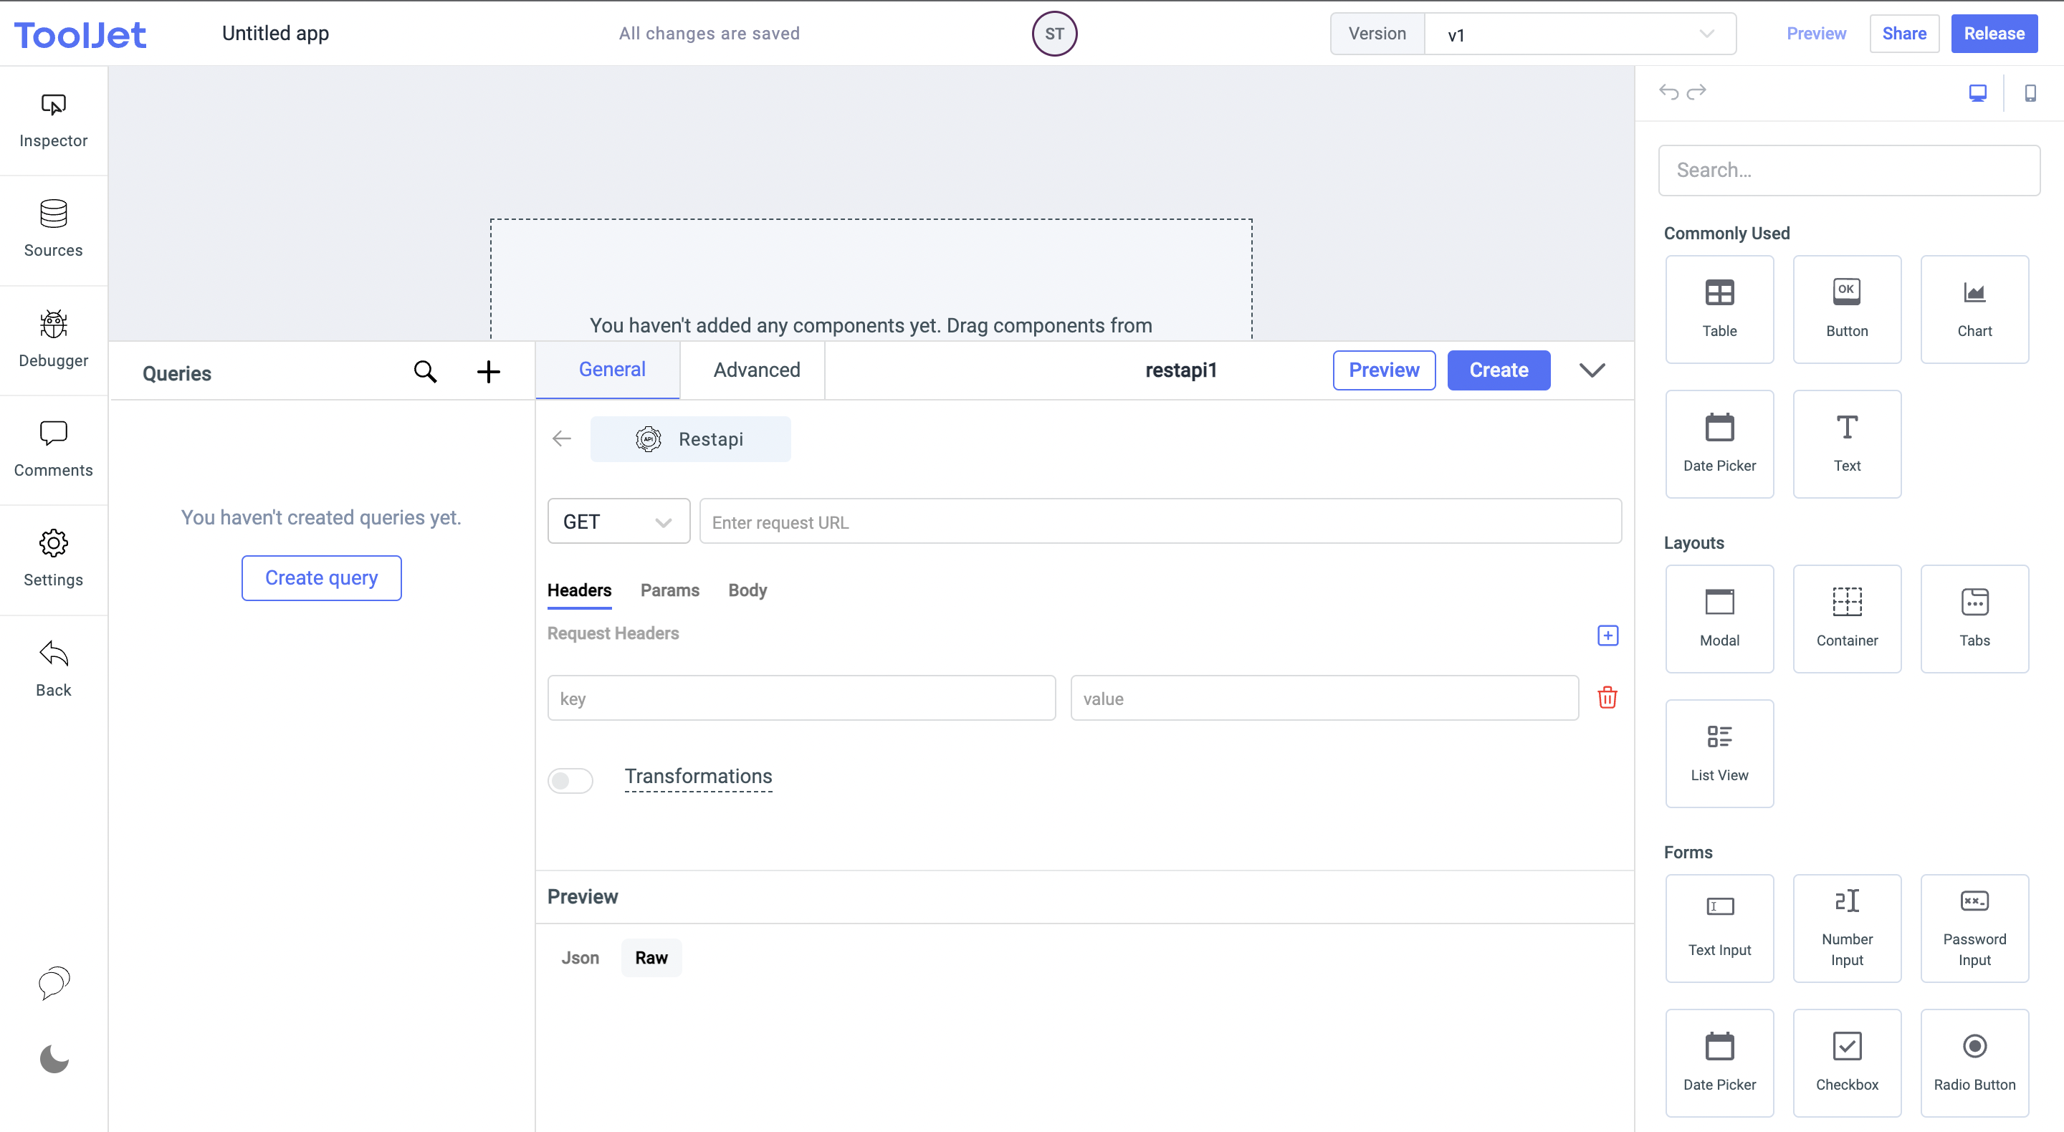
Task: Enable dark mode with the moon icon
Action: pyautogui.click(x=53, y=1059)
